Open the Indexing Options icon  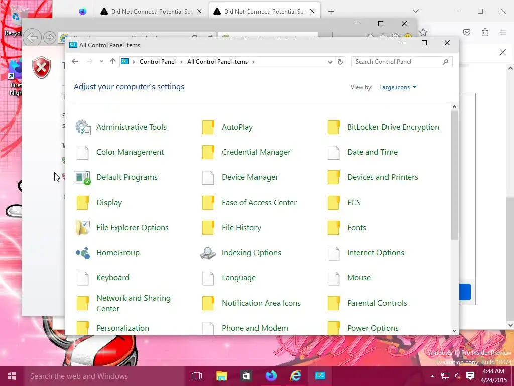[208, 253]
